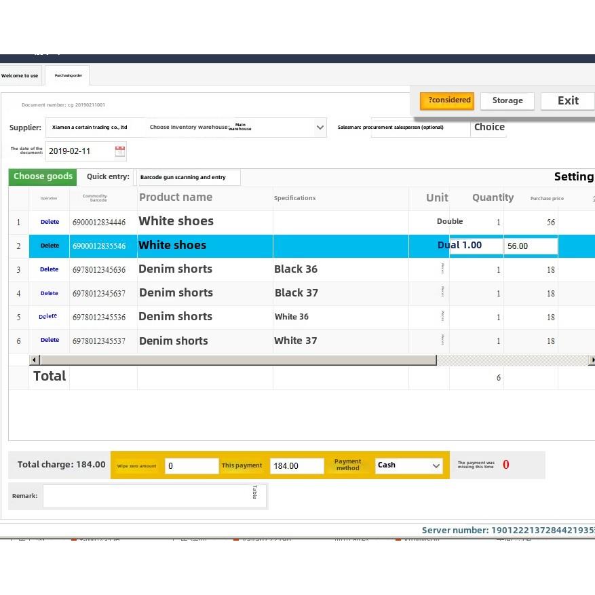Screen dimensions: 595x595
Task: Click the orange ?considered button
Action: click(x=447, y=101)
